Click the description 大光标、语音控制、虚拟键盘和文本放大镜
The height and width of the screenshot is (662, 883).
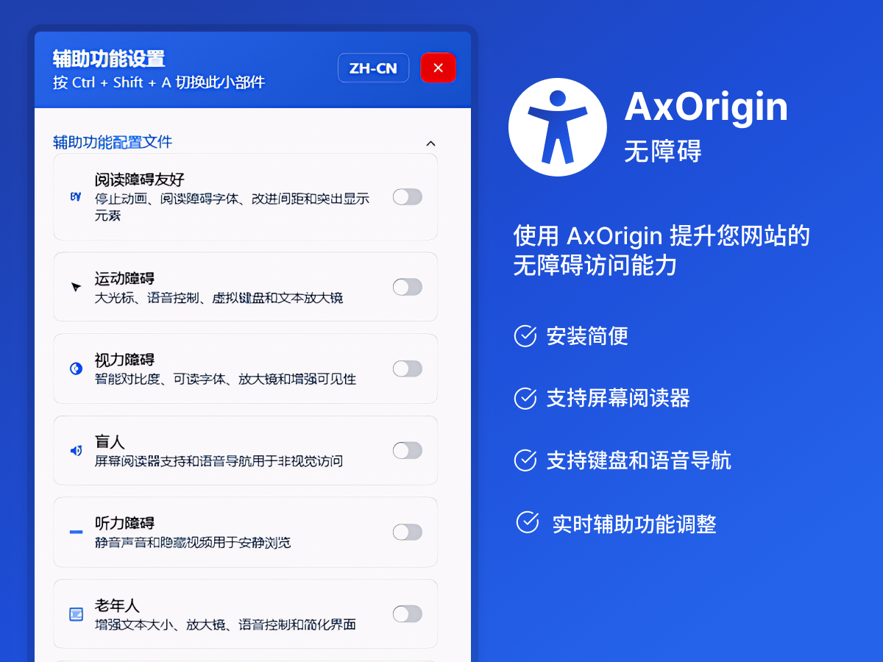(x=219, y=298)
